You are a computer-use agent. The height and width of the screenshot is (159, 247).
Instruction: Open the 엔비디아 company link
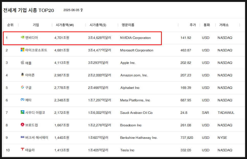click(31, 38)
